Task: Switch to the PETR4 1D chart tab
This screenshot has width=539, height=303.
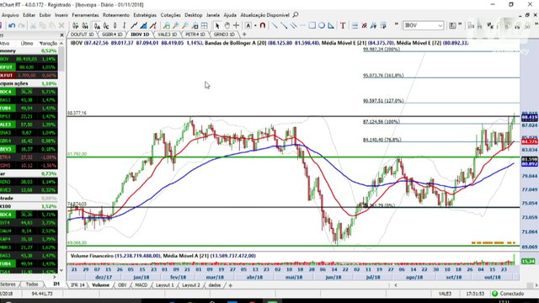Action: point(195,35)
